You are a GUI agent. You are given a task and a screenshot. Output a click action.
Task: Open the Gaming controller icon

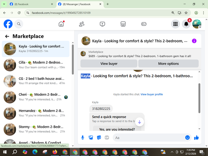(x=144, y=24)
